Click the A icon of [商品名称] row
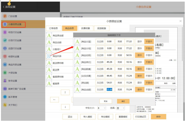185x121 pixels. pos(77,55)
